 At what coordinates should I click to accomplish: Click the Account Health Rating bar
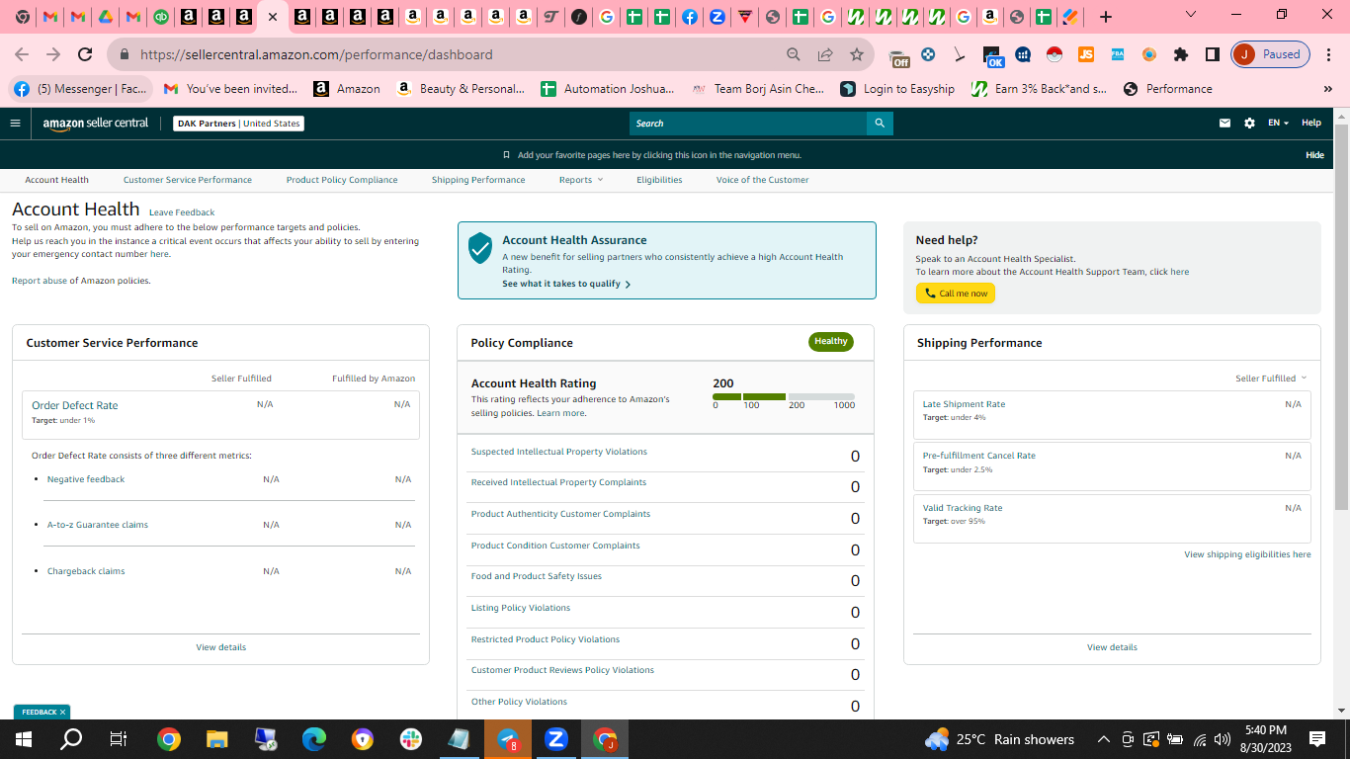point(784,396)
